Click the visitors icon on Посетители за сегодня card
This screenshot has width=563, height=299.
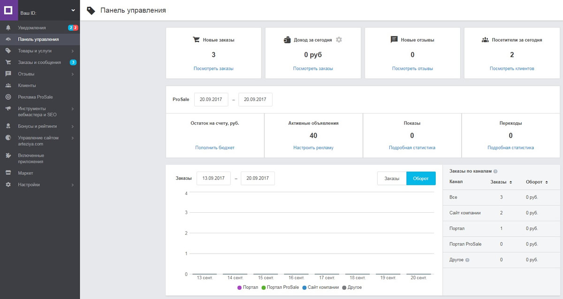(485, 39)
